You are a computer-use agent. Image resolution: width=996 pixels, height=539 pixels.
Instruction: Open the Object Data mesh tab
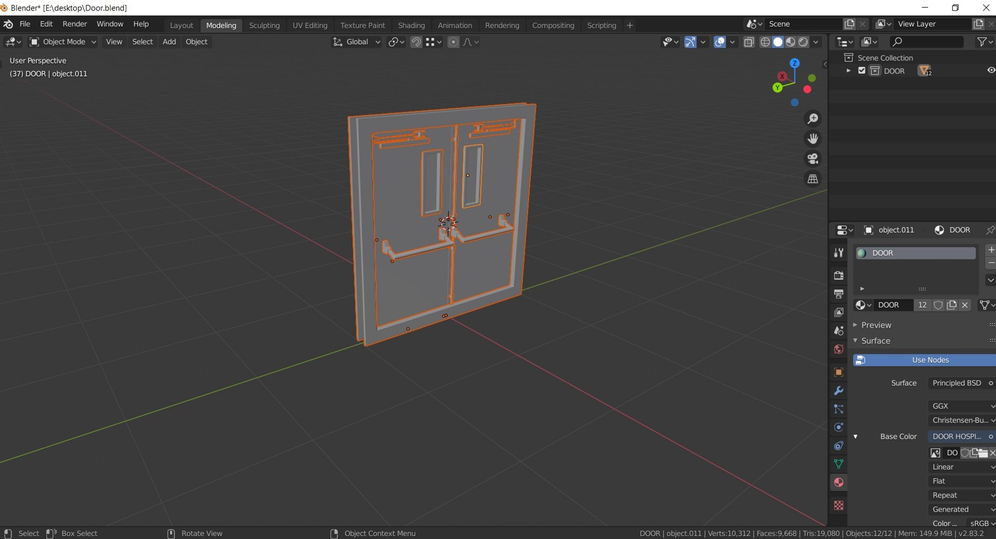pyautogui.click(x=838, y=464)
